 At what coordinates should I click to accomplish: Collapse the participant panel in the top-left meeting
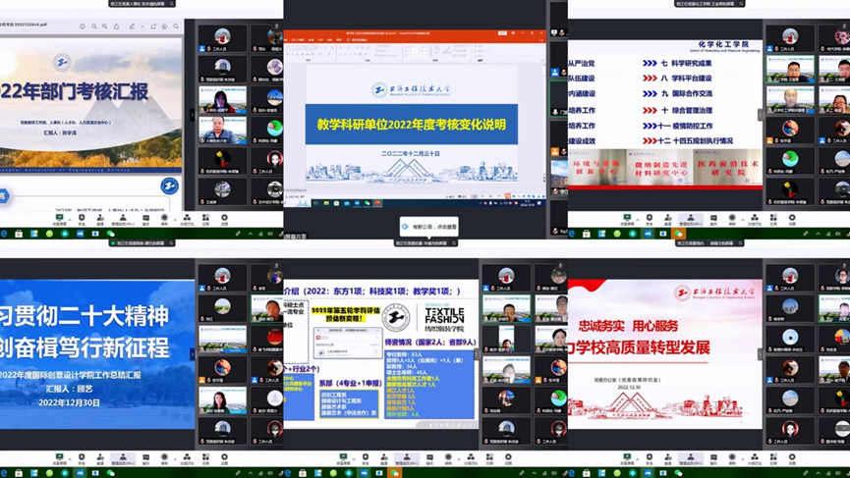pyautogui.click(x=193, y=115)
